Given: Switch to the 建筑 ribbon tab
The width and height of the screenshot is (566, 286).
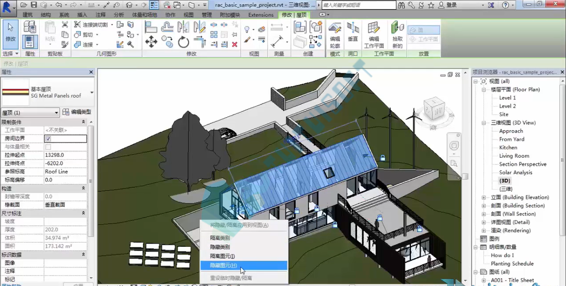Looking at the screenshot, I should pyautogui.click(x=28, y=15).
